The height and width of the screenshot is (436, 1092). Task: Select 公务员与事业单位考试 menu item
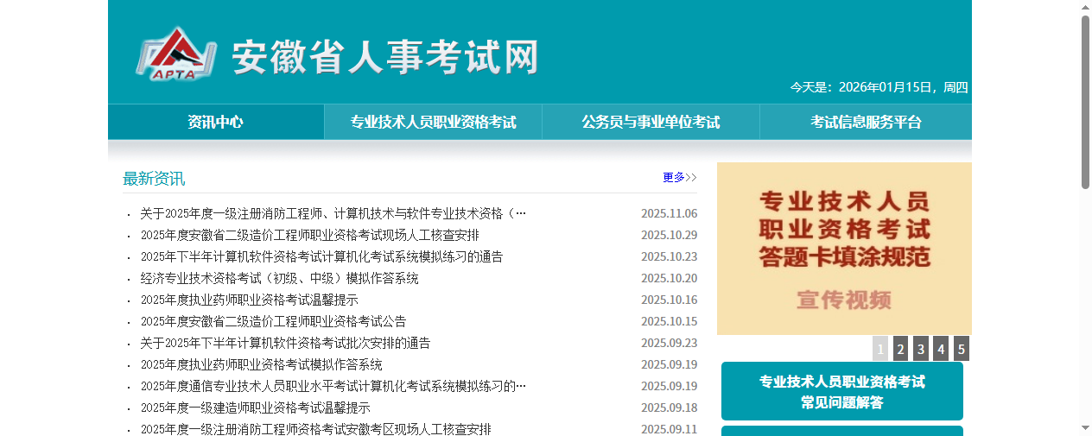click(651, 122)
